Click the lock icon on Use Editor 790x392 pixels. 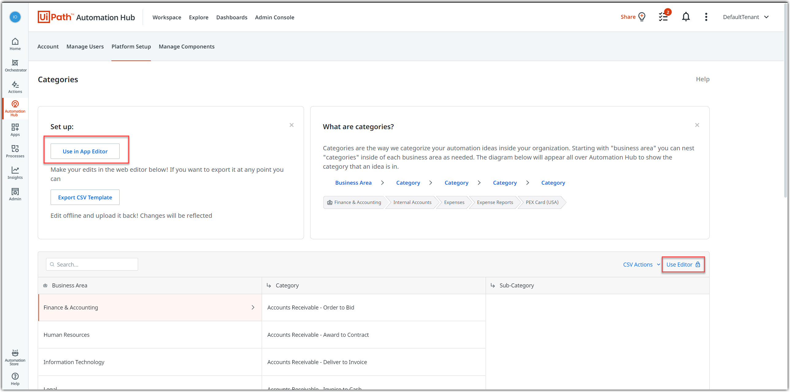pyautogui.click(x=698, y=264)
